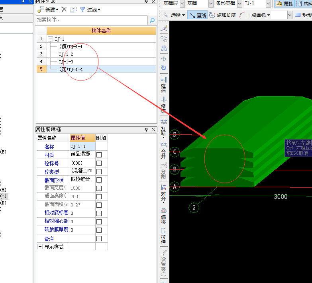312x283 pixels.
Task: Select row (顶)TJ-1-1 in the list
Action: coord(102,47)
